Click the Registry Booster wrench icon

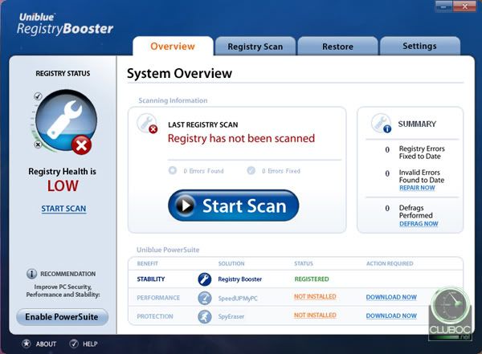(x=204, y=279)
